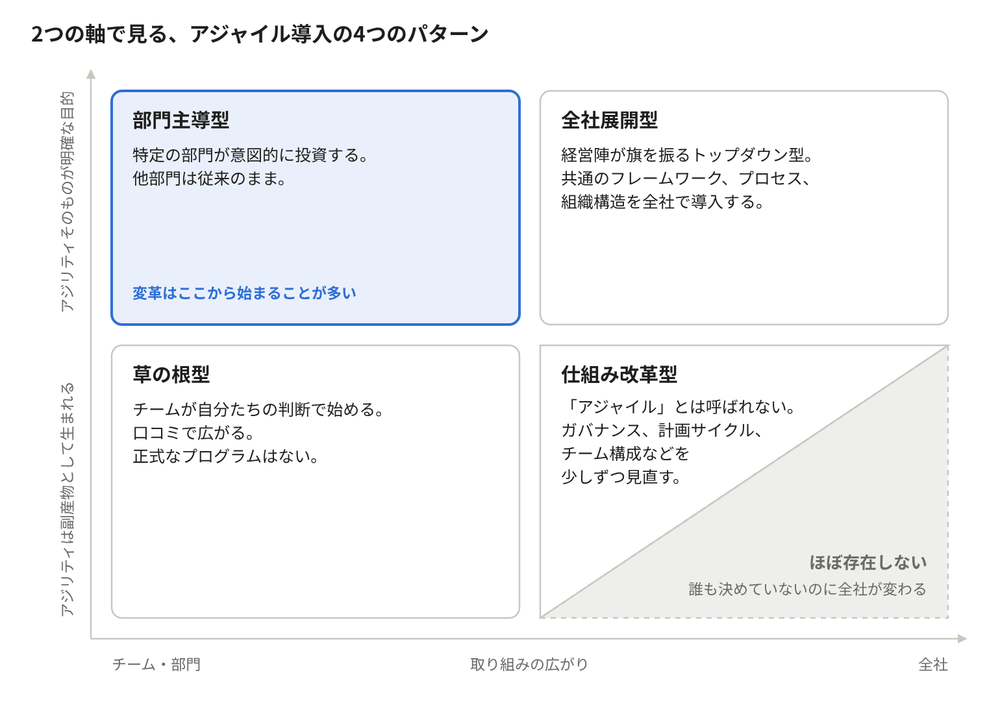Click the line 口コミで広がる。
Viewport: 987px width, 727px height.
[x=194, y=433]
